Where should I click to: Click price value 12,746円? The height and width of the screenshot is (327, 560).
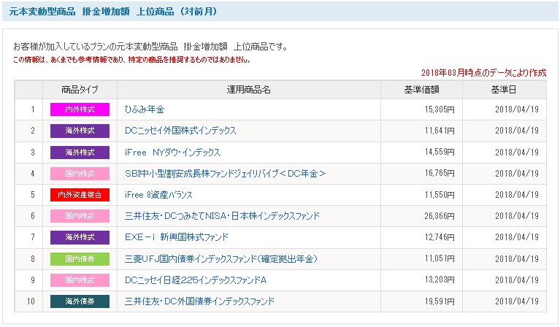(440, 237)
